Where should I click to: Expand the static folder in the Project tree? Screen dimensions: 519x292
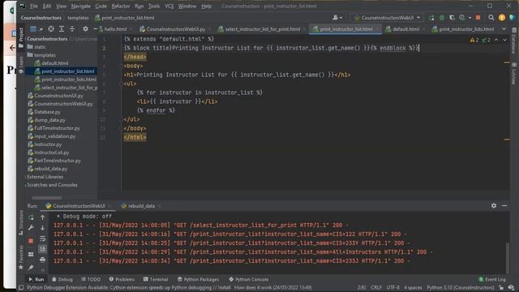[x=40, y=47]
